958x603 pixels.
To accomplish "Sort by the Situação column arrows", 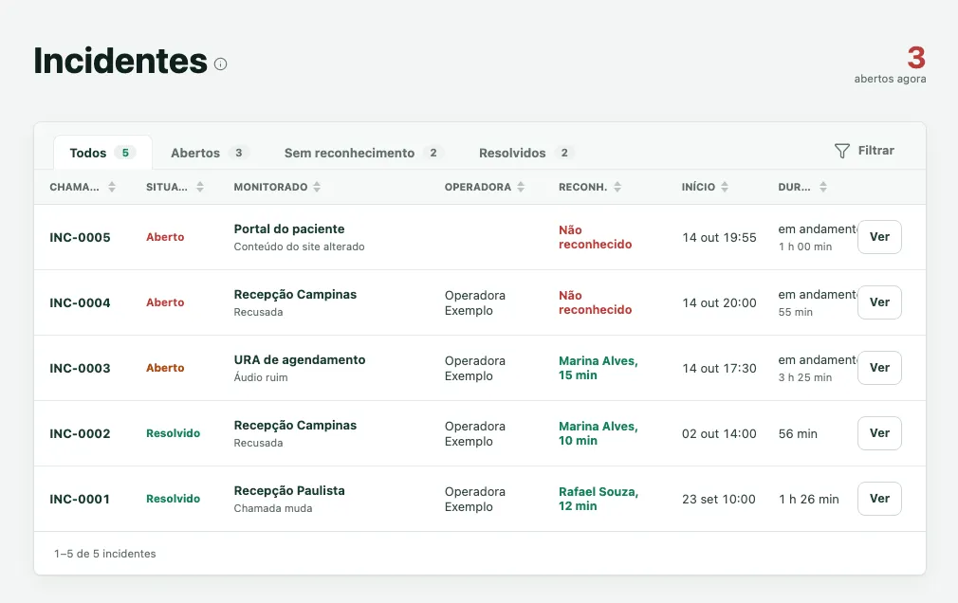I will pyautogui.click(x=200, y=187).
